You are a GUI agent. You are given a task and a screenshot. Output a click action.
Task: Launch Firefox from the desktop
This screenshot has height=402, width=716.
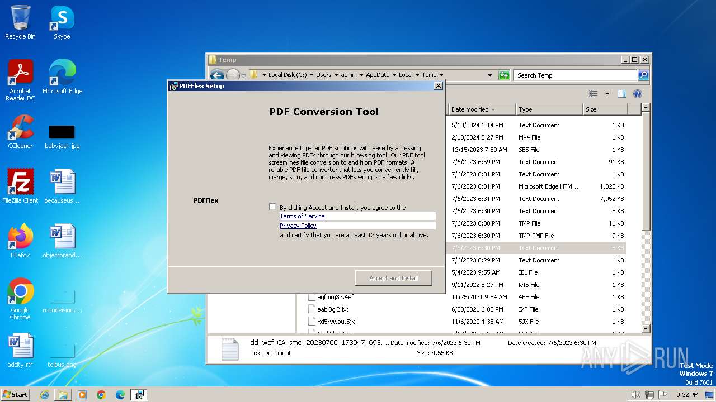20,241
